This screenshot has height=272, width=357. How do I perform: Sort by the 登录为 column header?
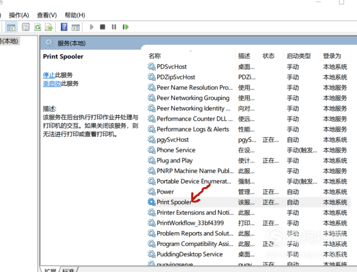(332, 56)
